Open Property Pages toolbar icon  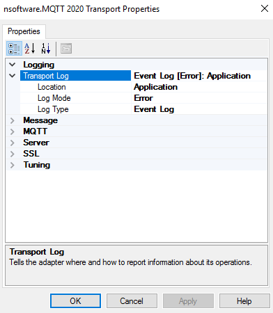[x=66, y=49]
